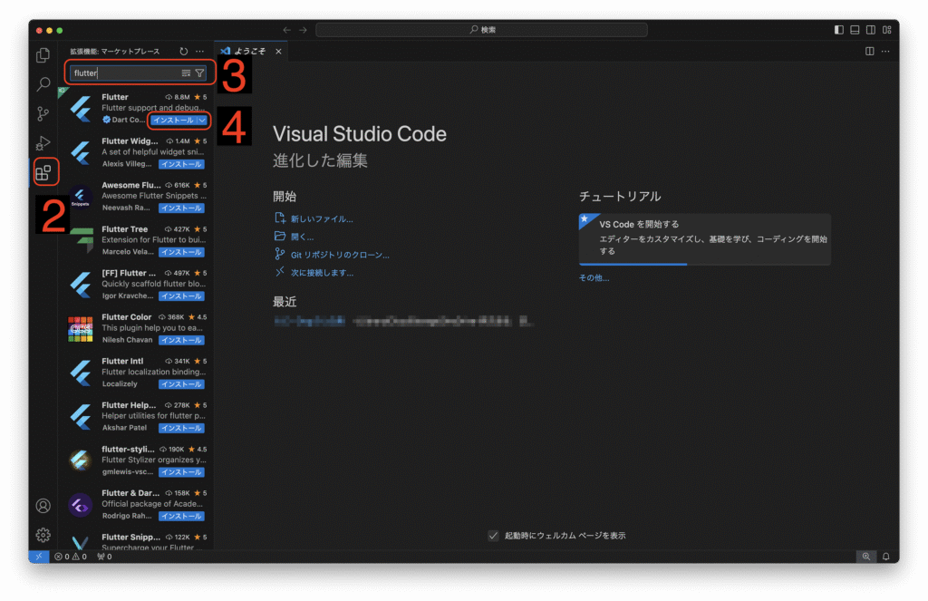
Task: Go back with the title bar arrow
Action: pyautogui.click(x=287, y=30)
